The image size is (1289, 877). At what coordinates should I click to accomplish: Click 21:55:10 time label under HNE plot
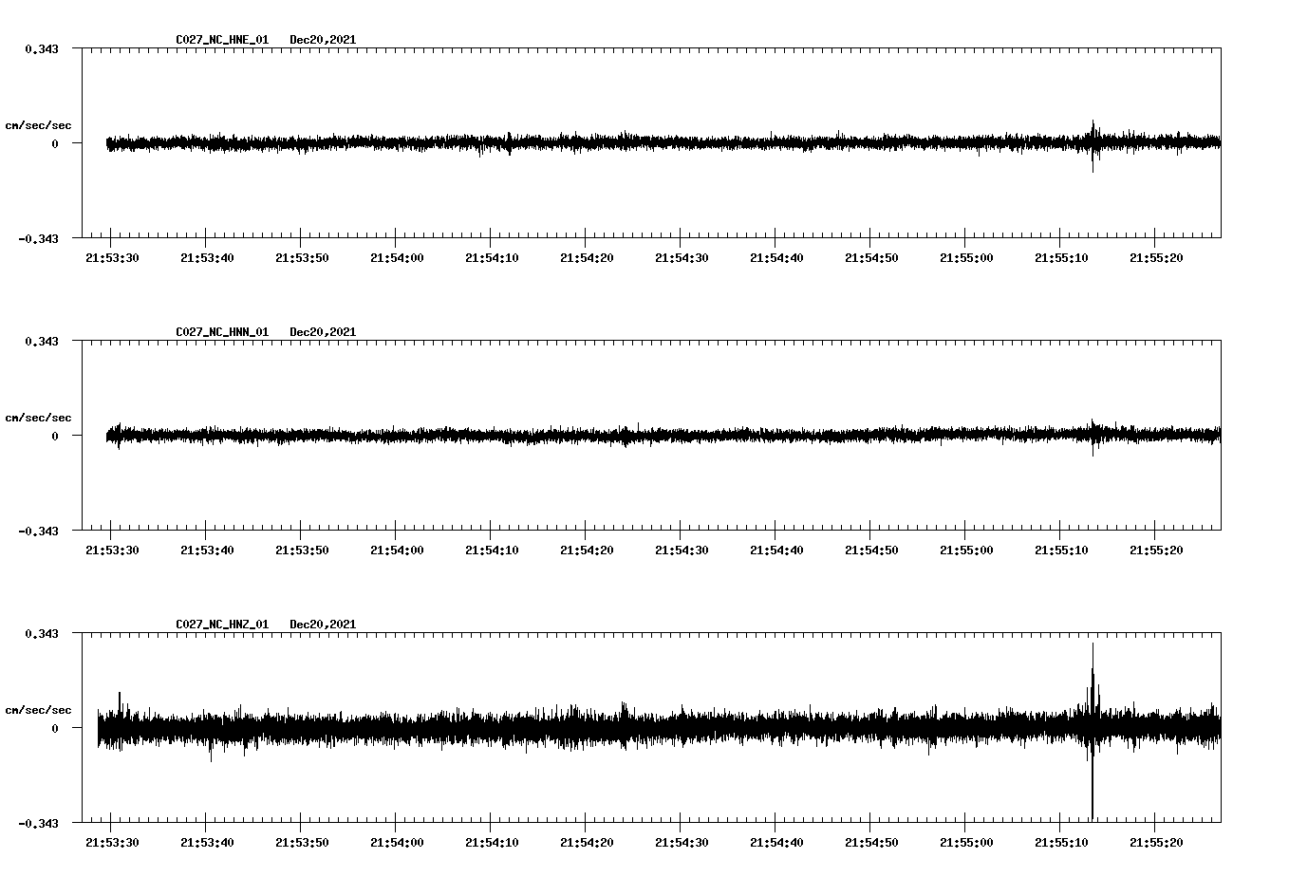[1061, 257]
